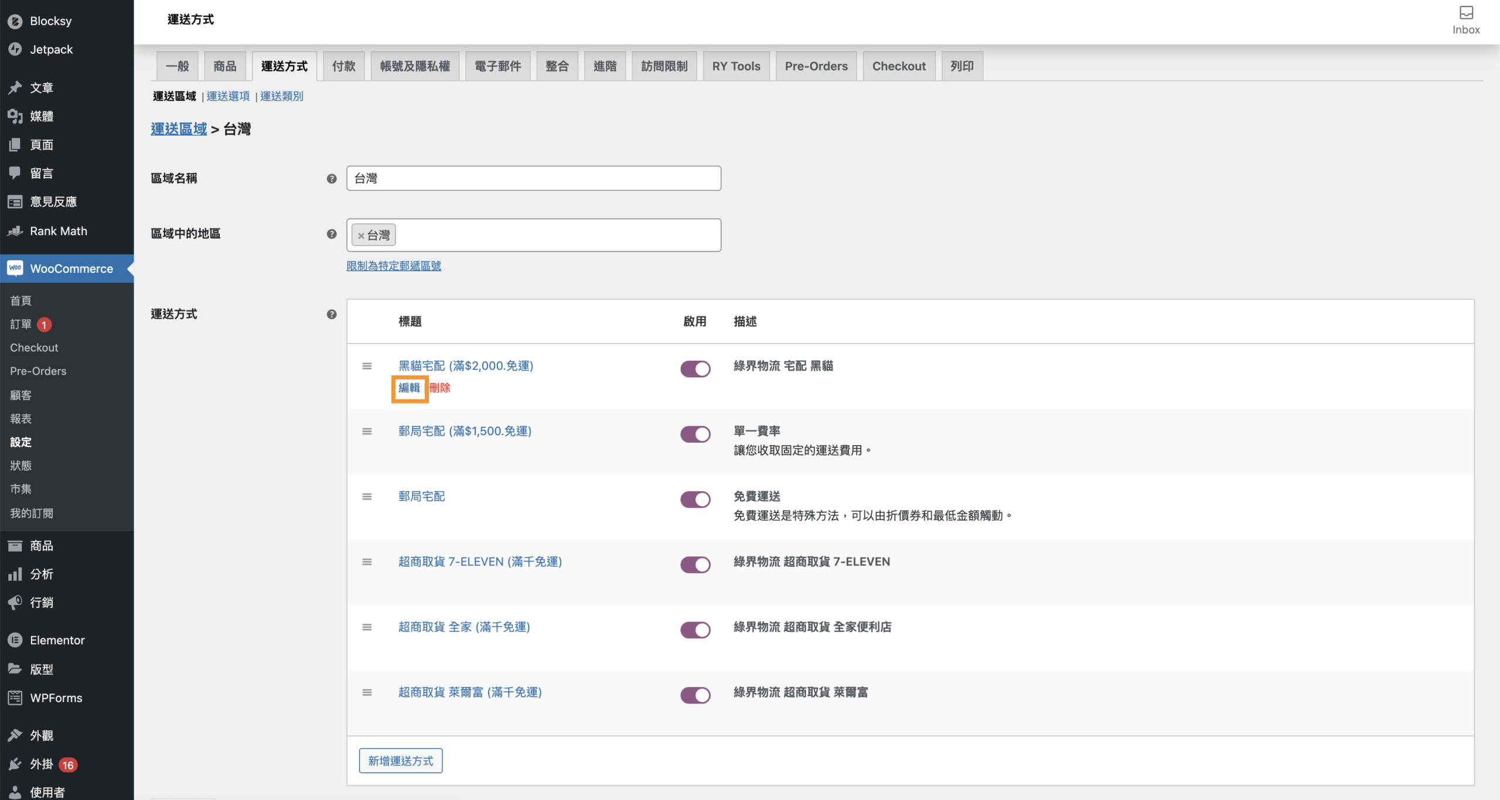
Task: Click drag handle for 黑貓宅配 row
Action: click(367, 367)
